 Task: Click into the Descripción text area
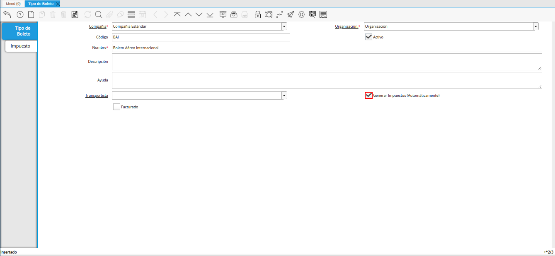point(326,62)
